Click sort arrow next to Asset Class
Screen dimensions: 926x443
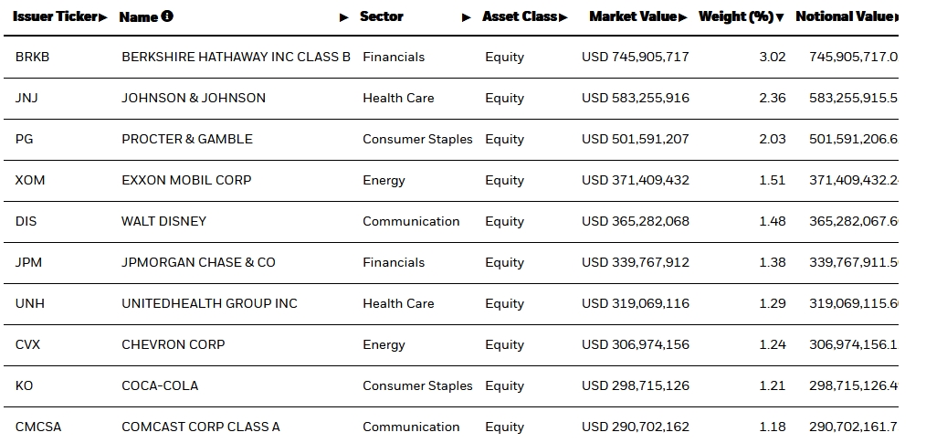pyautogui.click(x=563, y=17)
